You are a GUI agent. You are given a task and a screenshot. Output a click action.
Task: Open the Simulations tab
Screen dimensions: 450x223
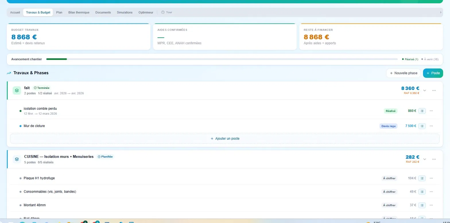[x=125, y=12]
